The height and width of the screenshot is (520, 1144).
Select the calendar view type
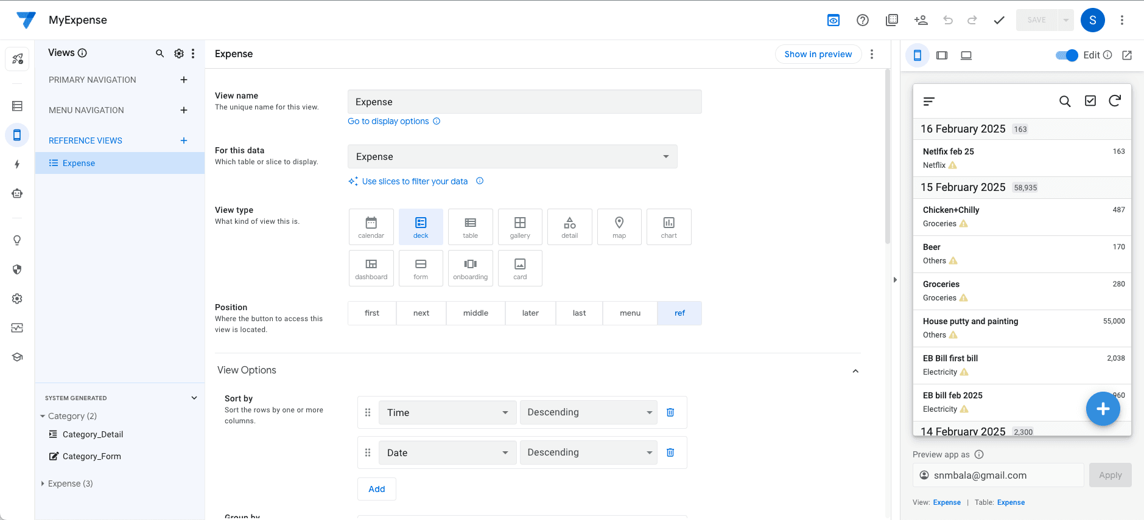click(x=371, y=227)
